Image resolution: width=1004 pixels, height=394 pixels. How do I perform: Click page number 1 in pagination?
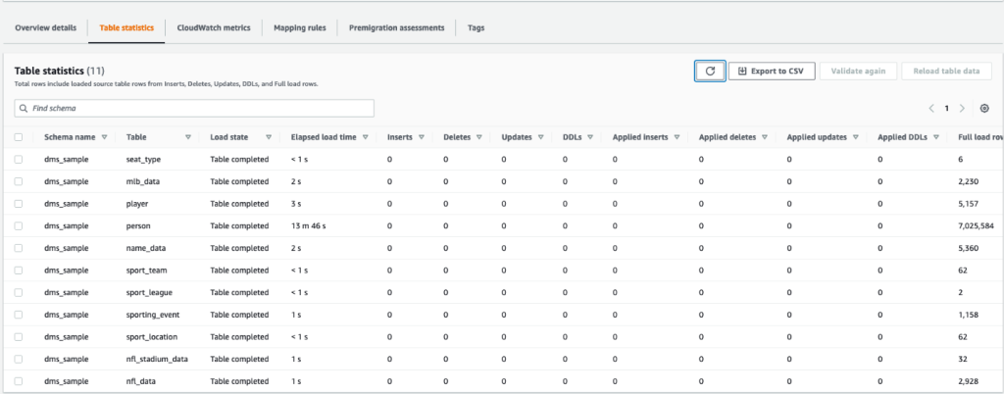pyautogui.click(x=947, y=109)
